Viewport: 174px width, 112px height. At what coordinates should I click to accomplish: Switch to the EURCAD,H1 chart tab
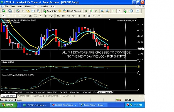click(x=53, y=96)
